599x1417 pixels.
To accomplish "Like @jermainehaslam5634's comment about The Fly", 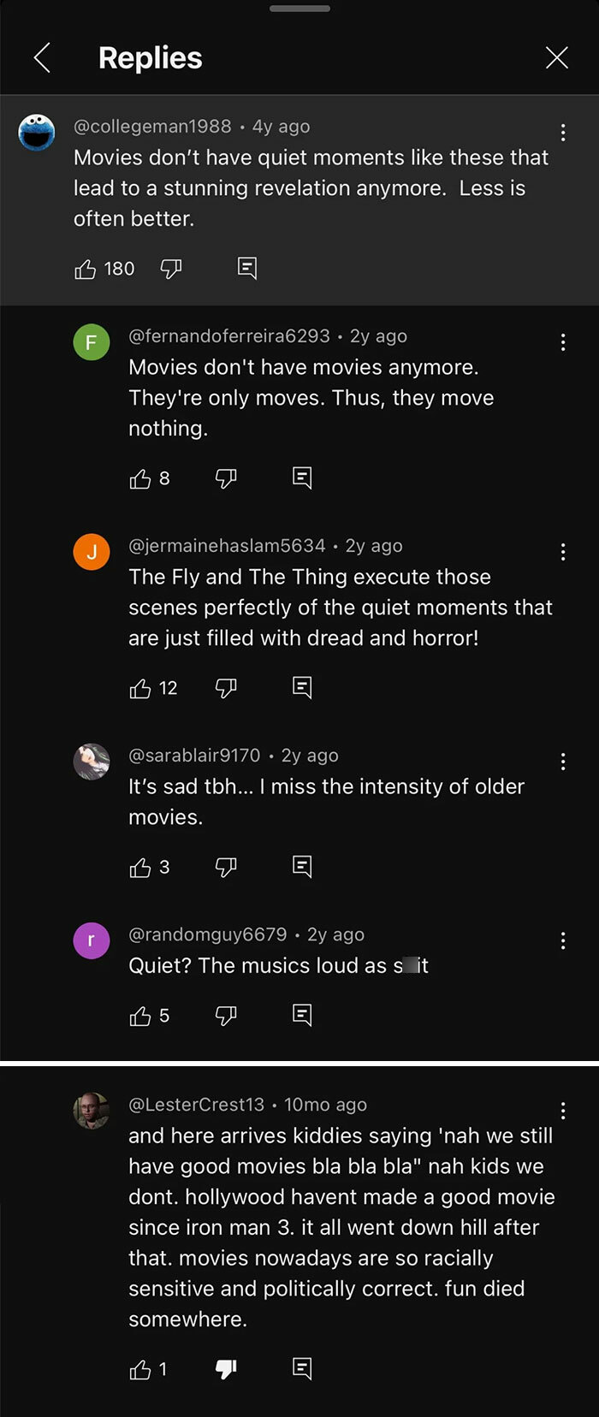I will [x=139, y=688].
